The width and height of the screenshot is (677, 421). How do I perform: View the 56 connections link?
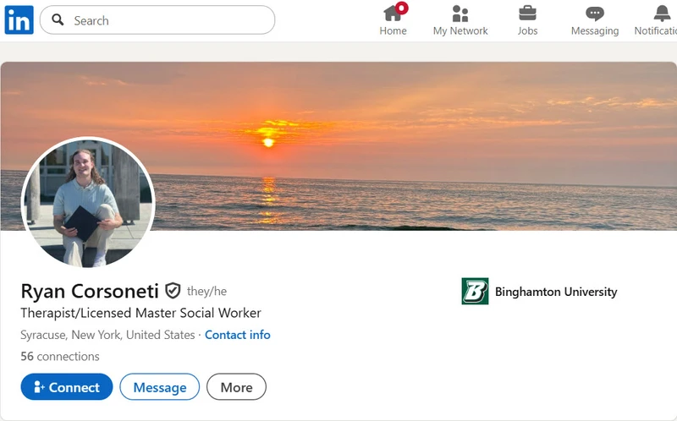[x=60, y=356]
